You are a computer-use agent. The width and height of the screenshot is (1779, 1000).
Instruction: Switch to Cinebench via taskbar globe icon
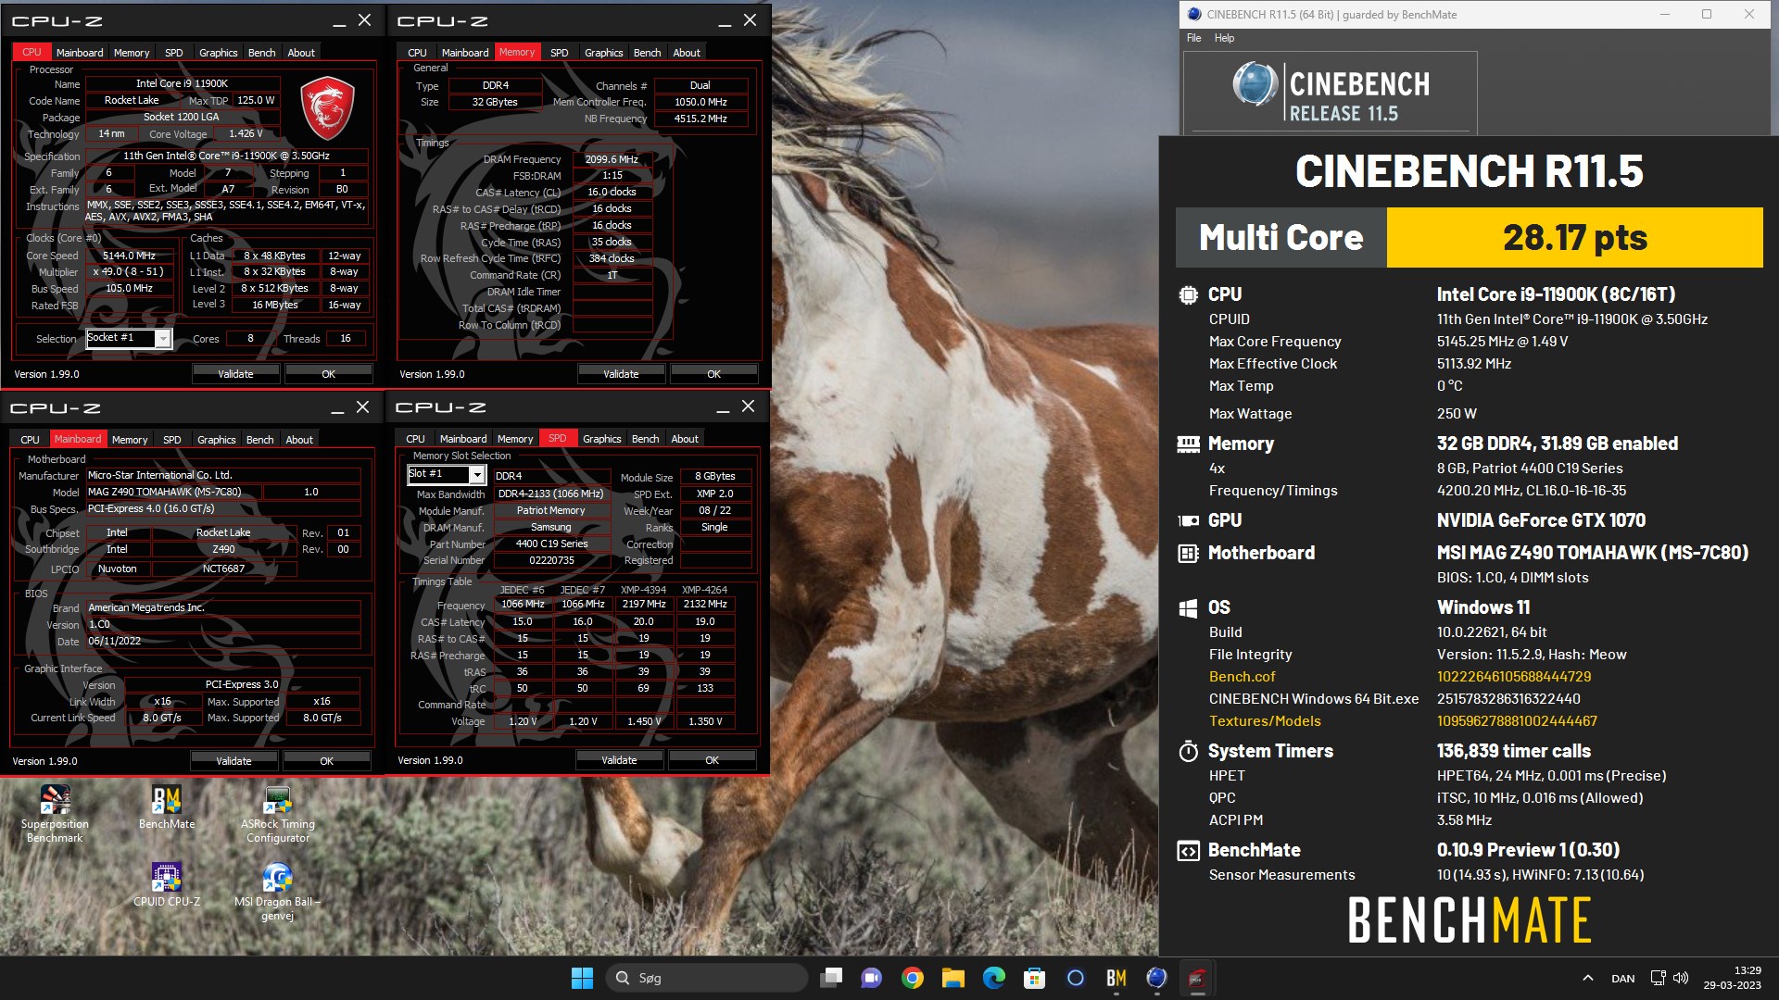pos(1157,978)
